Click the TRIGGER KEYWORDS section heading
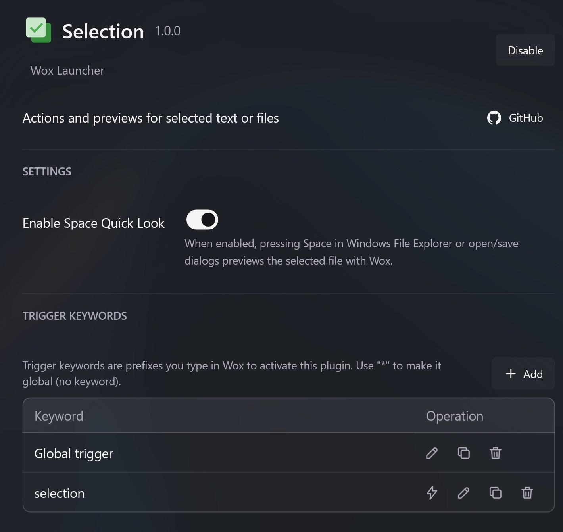Viewport: 563px width, 532px height. click(75, 316)
